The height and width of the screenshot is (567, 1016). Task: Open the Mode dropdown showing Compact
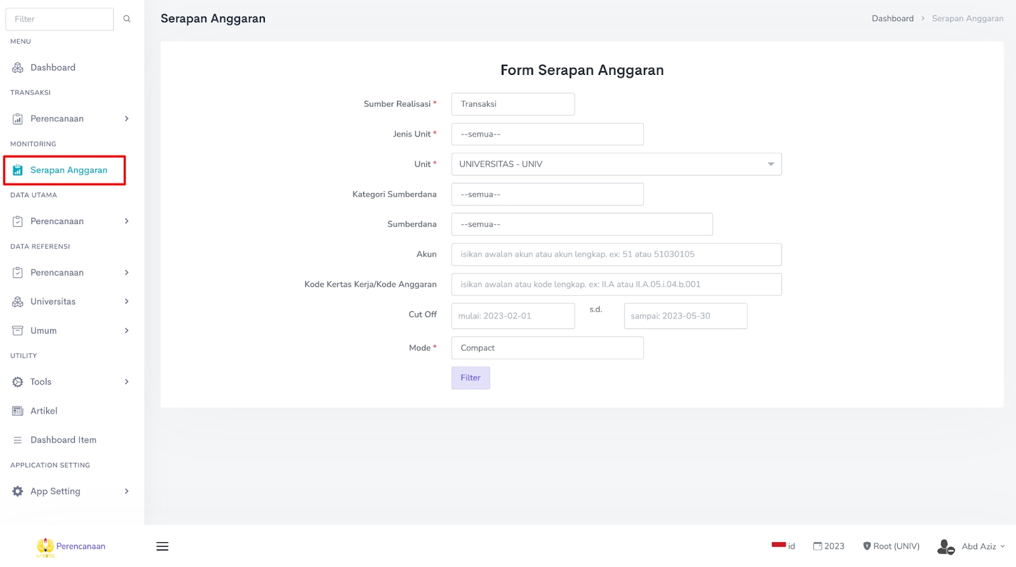point(547,348)
